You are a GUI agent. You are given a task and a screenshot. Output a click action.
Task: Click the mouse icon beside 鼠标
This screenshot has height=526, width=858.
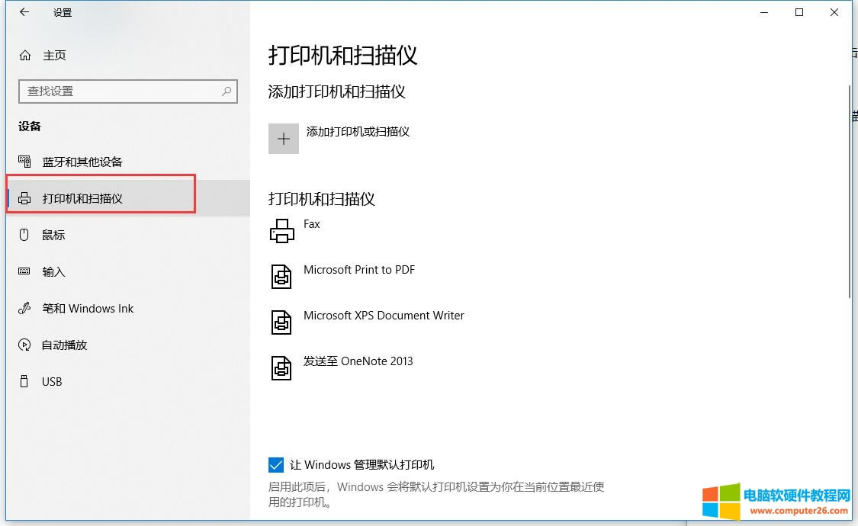[24, 235]
